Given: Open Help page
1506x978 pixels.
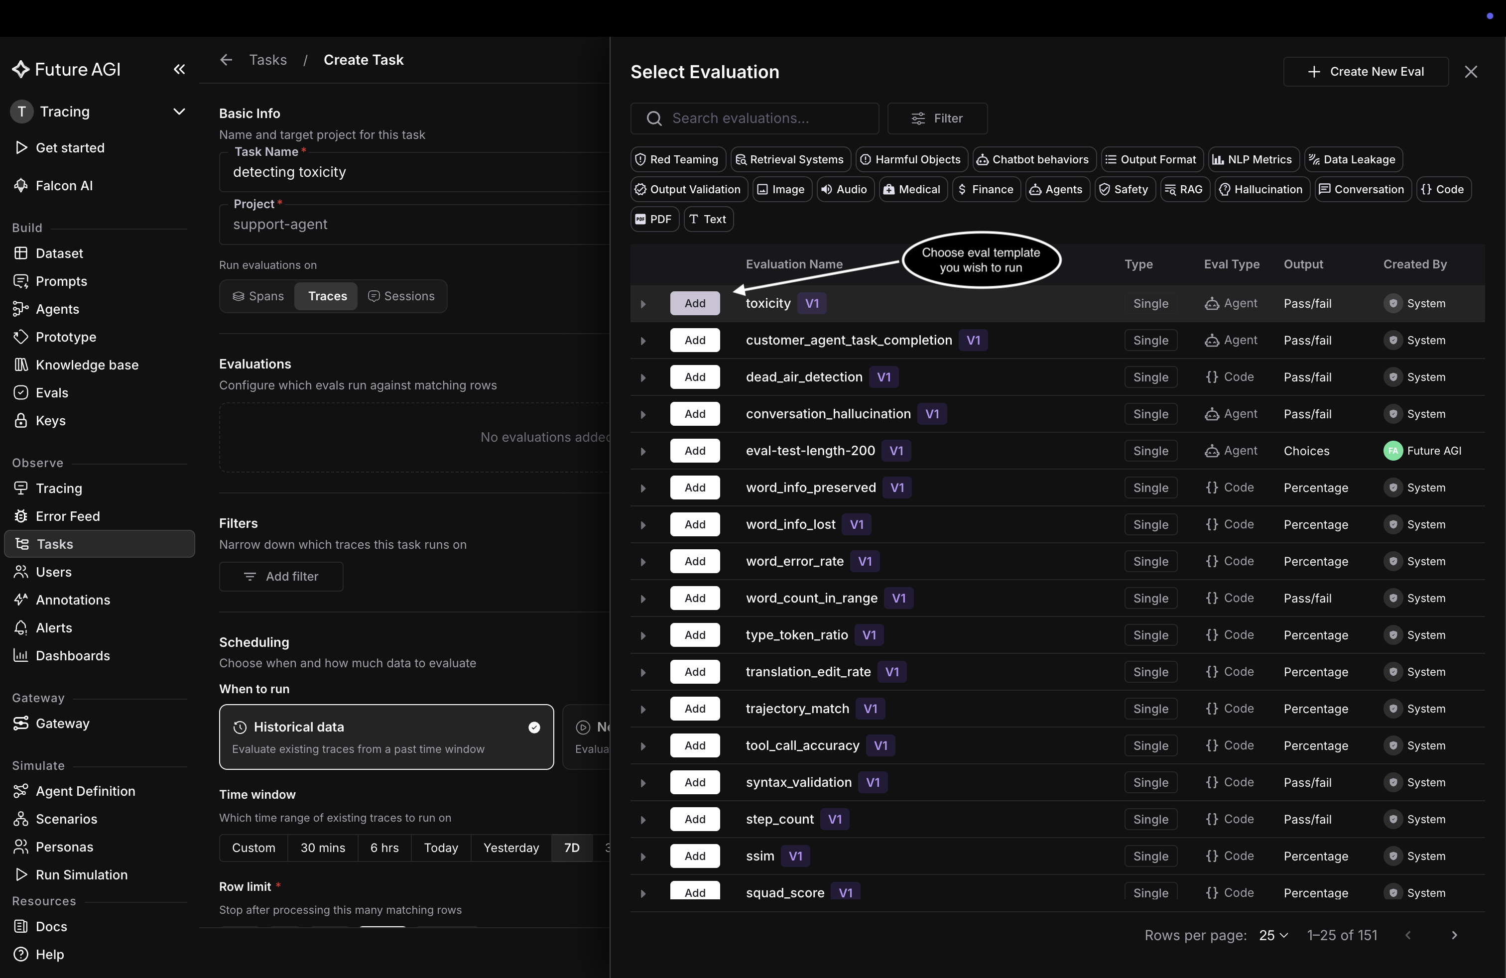Looking at the screenshot, I should 49,954.
